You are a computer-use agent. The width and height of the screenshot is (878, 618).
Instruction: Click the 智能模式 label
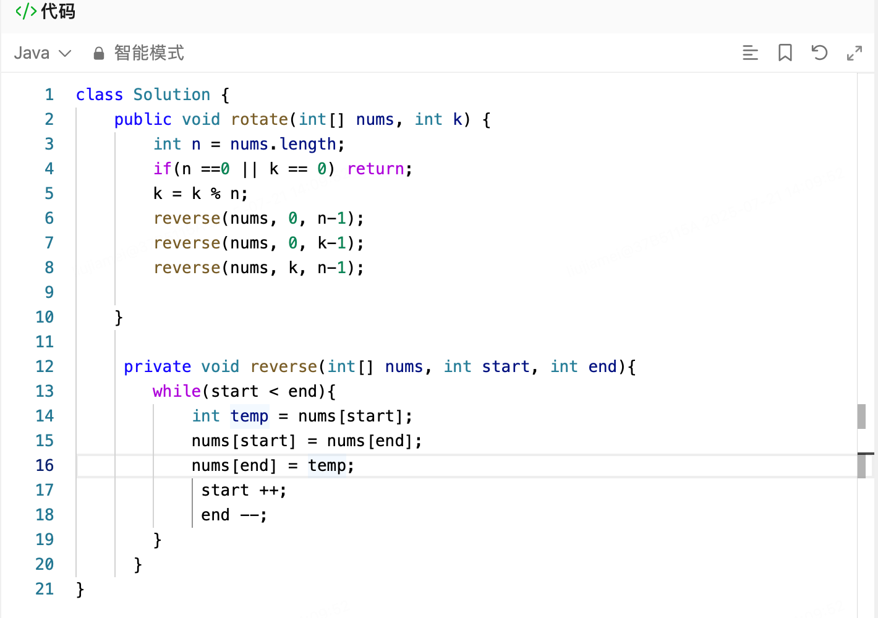click(149, 53)
